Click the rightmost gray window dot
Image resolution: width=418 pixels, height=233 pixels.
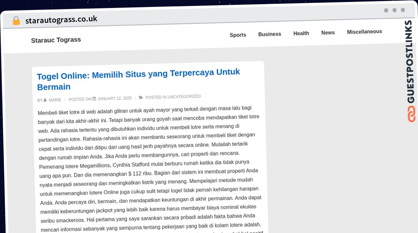point(403,10)
